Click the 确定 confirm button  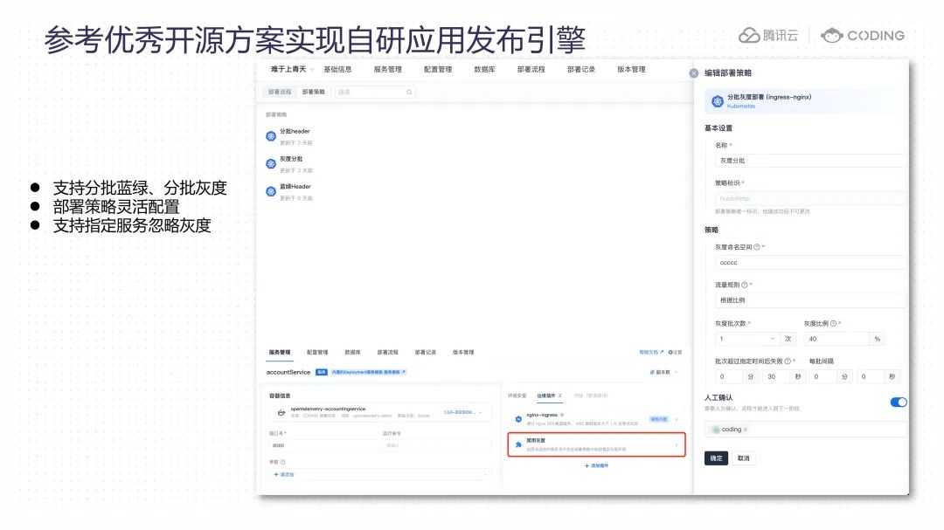pyautogui.click(x=716, y=458)
